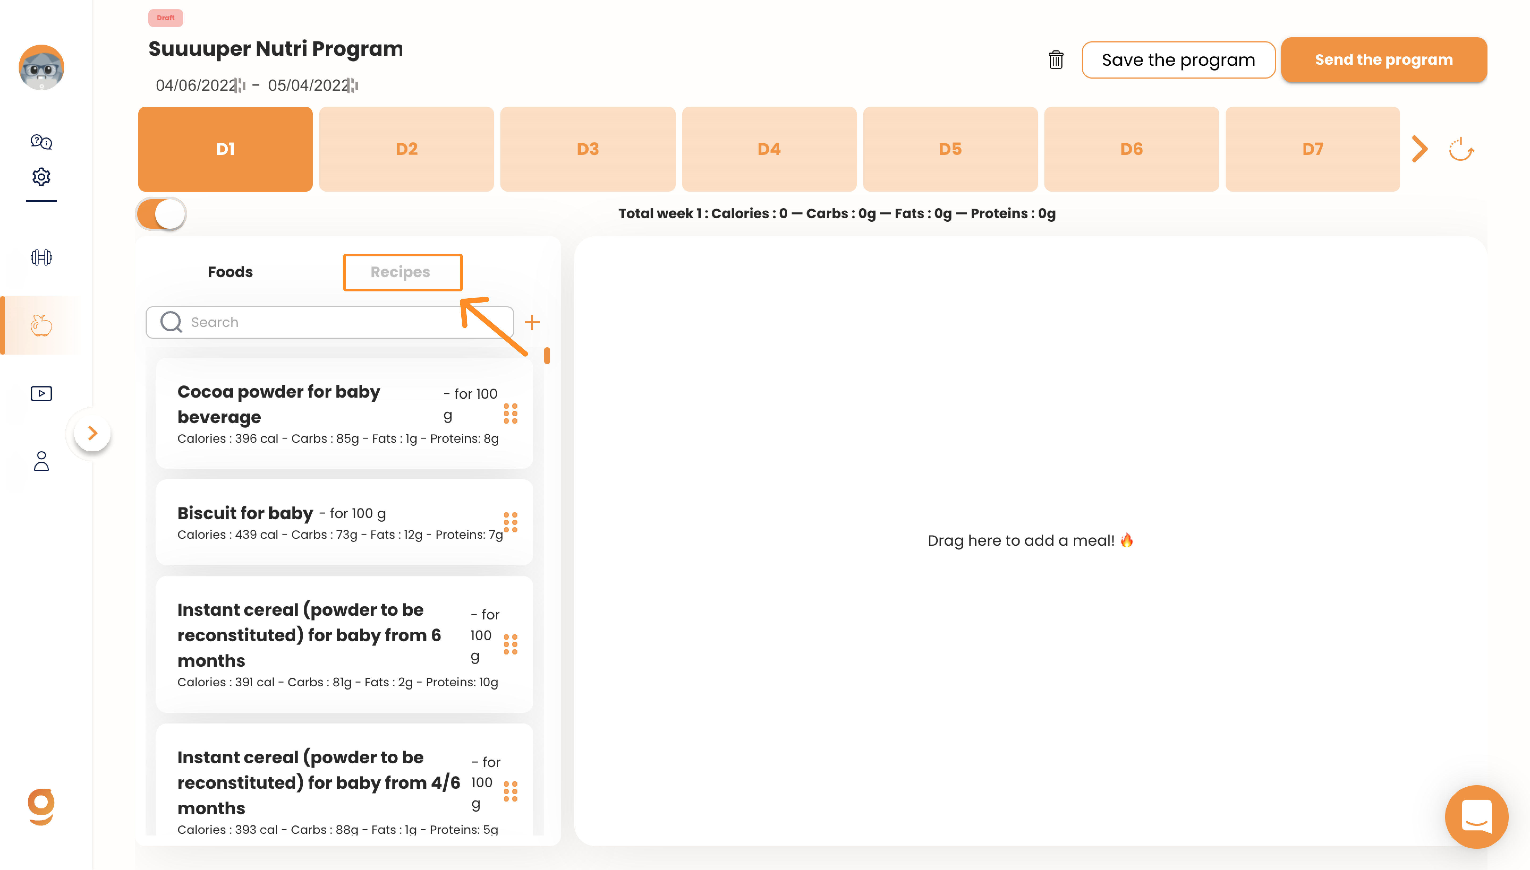Open the video library icon
This screenshot has width=1530, height=870.
[x=41, y=393]
